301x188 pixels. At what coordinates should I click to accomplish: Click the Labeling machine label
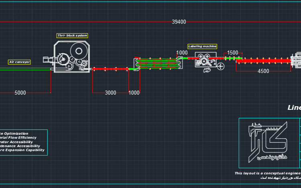coord(202,46)
